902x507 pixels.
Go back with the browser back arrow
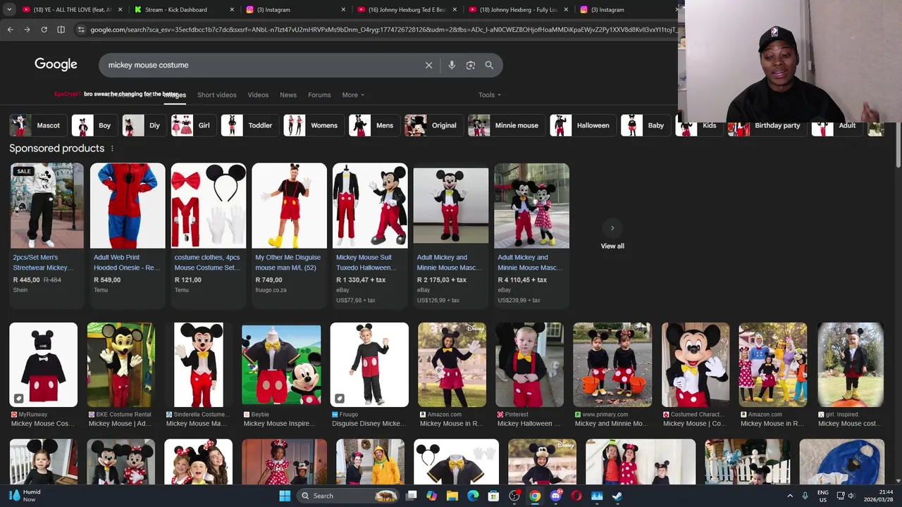[x=10, y=30]
